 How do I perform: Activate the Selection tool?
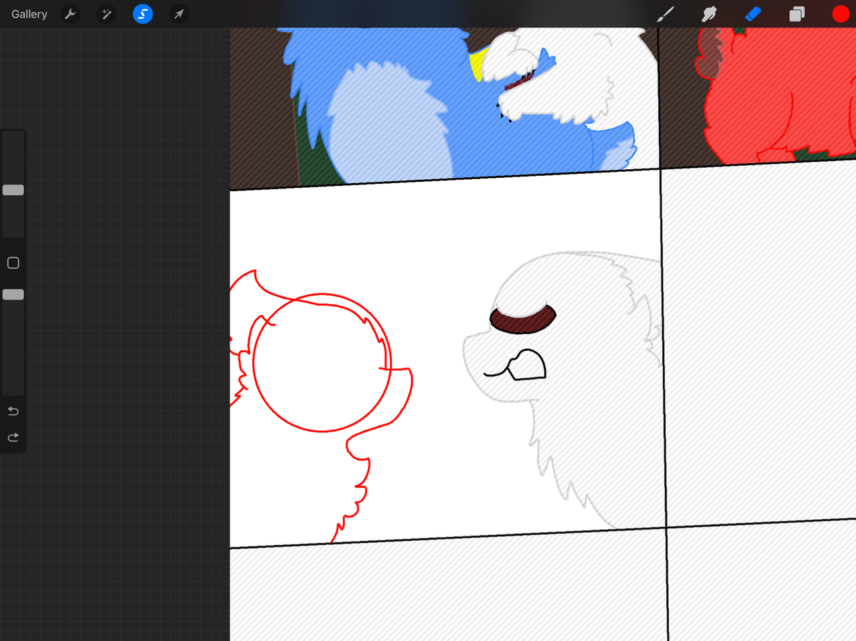pos(142,14)
